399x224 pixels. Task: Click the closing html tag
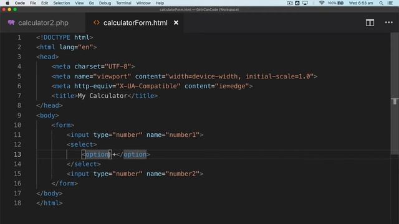click(49, 203)
